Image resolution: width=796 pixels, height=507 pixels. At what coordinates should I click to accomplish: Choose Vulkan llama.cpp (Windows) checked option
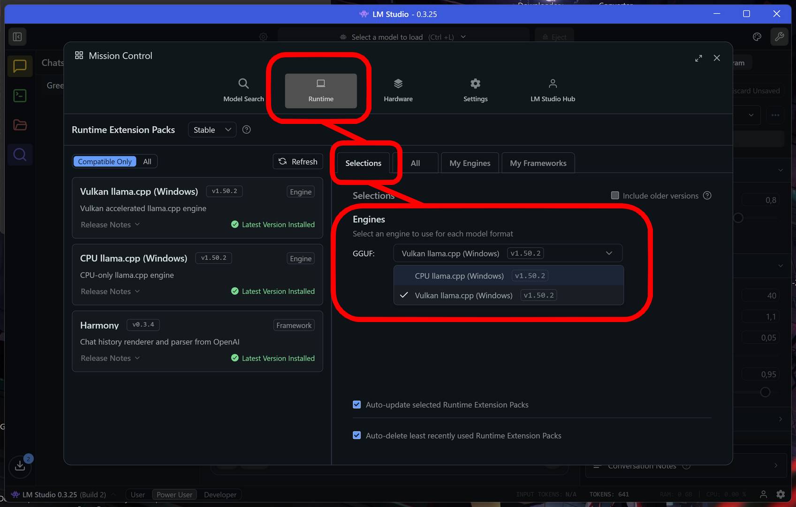[508, 295]
